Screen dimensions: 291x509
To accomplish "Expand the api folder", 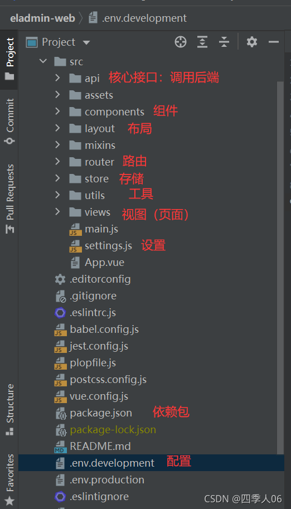I will click(x=58, y=78).
